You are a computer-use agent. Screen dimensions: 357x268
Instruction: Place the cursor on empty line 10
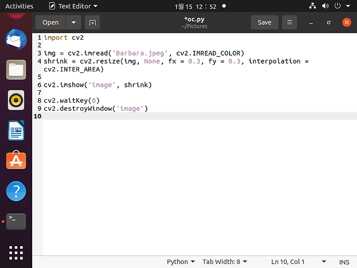[200, 116]
